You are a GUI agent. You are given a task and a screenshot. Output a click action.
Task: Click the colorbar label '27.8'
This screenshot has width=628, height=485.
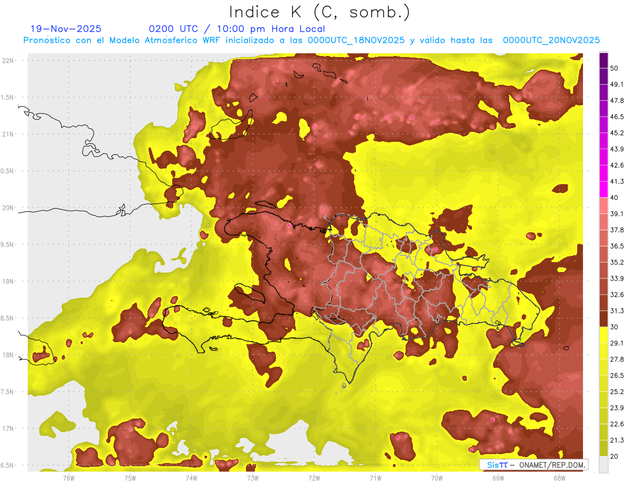[616, 359]
